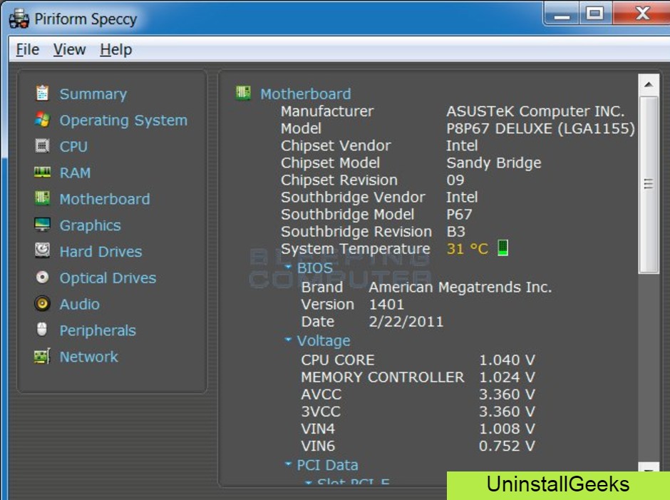Switch to the Graphics section
Screen dimensions: 670x500
pos(90,225)
